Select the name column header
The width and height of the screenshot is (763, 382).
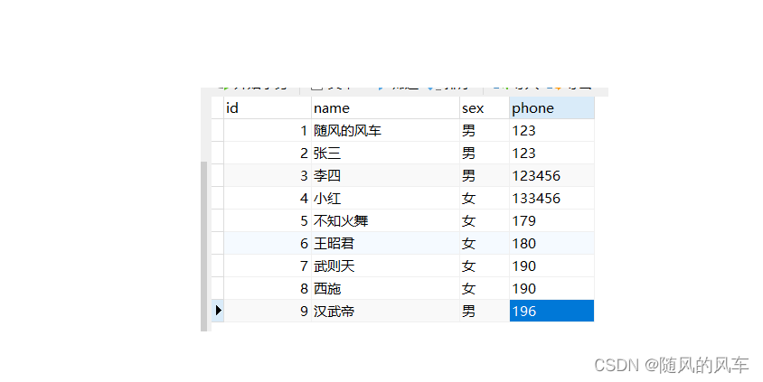point(385,107)
